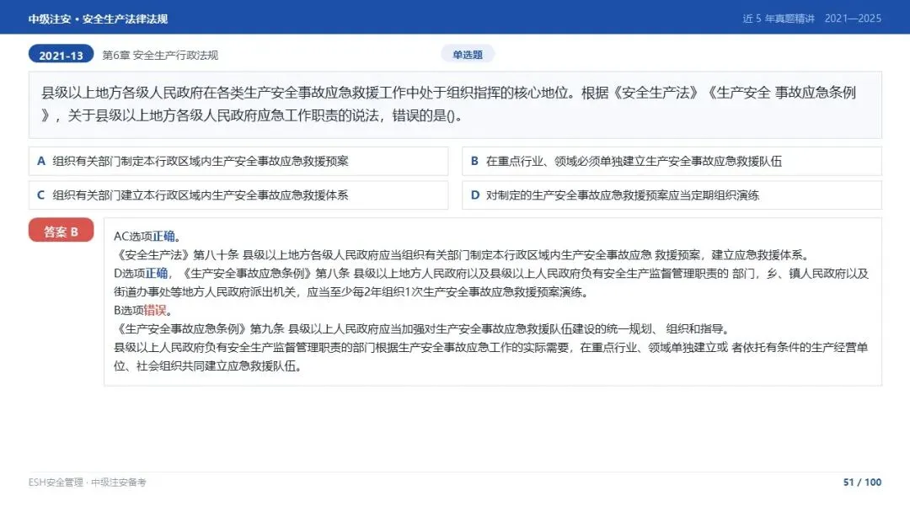910x512 pixels.
Task: Select option A 组织有关部门制定应急救援预案
Action: click(x=238, y=161)
